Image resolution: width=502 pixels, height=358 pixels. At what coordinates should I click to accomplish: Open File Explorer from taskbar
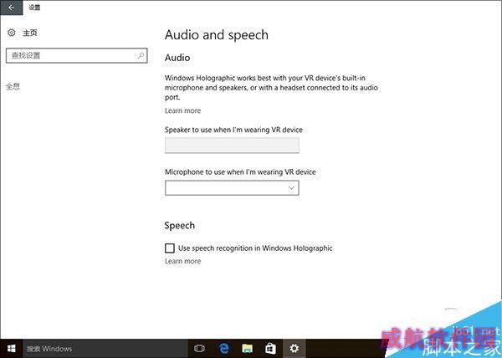(247, 349)
